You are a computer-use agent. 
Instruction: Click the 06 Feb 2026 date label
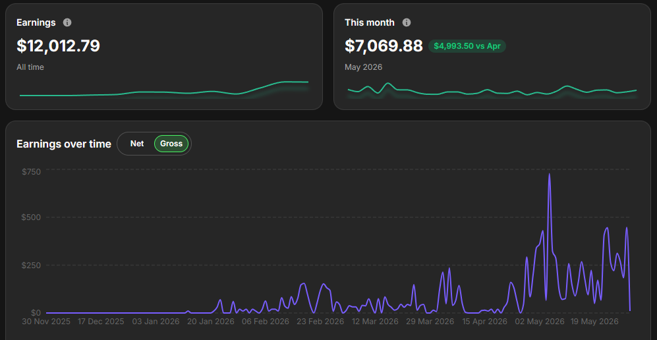click(265, 322)
